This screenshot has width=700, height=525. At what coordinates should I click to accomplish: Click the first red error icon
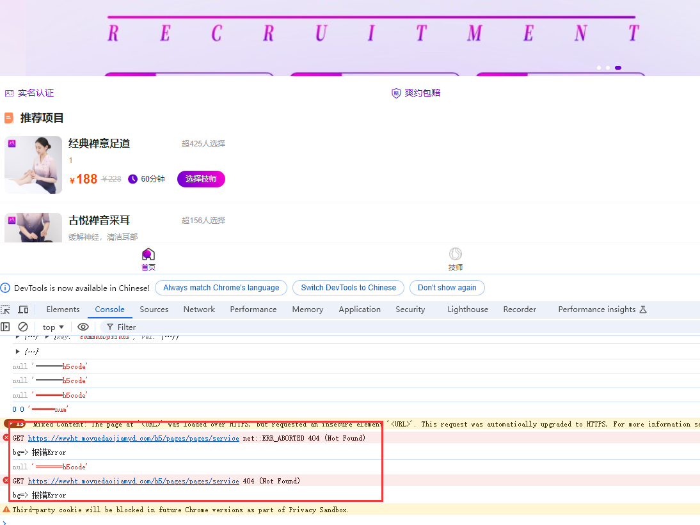(x=6, y=437)
